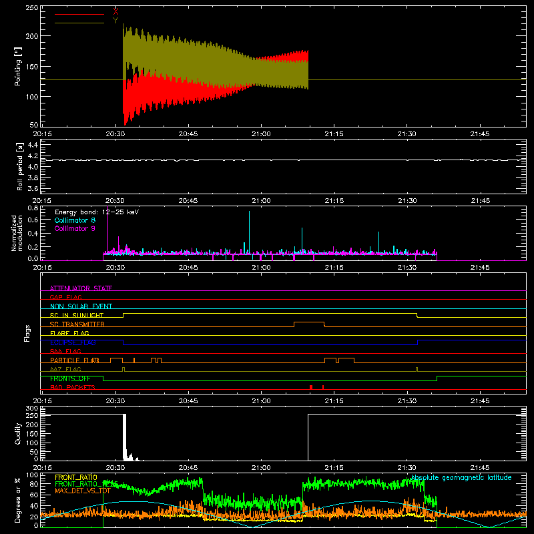Click the tallest cyan Collimator 8 spike before 21:00
This screenshot has width=534, height=534.
pyautogui.click(x=249, y=232)
